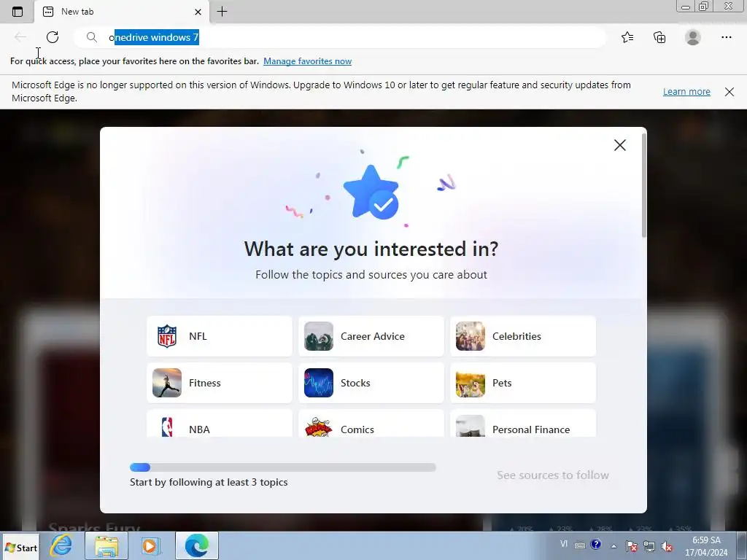The height and width of the screenshot is (560, 747).
Task: Click the VI language indicator
Action: (564, 544)
